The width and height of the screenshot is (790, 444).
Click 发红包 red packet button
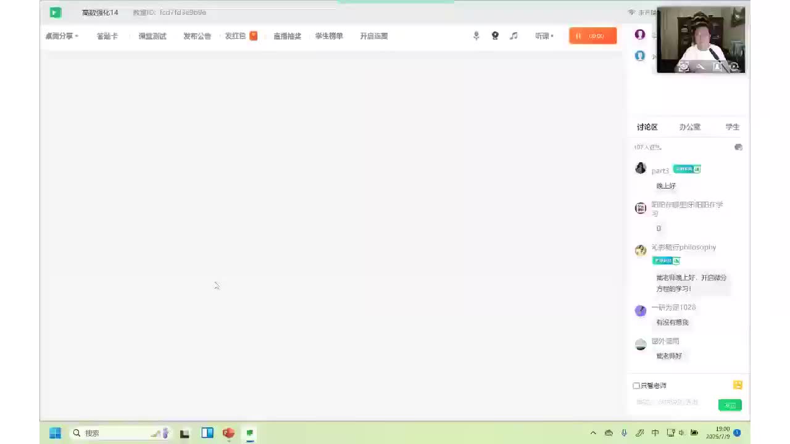click(x=235, y=36)
